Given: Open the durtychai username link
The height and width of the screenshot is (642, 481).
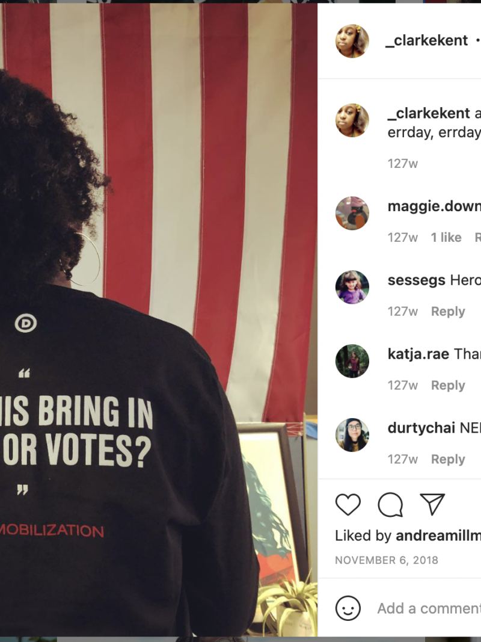Looking at the screenshot, I should [421, 428].
